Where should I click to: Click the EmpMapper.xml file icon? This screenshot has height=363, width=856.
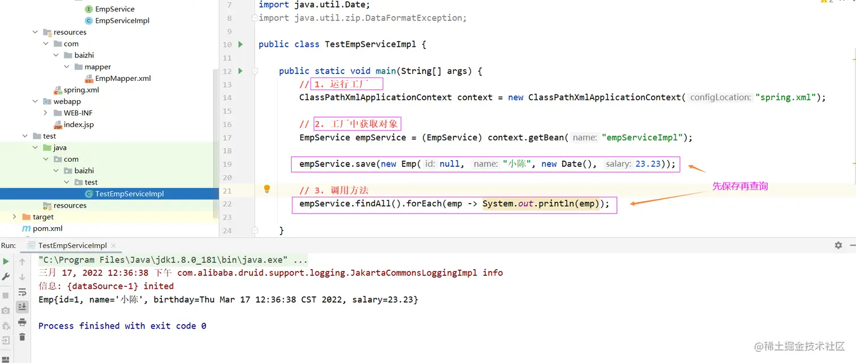[88, 79]
